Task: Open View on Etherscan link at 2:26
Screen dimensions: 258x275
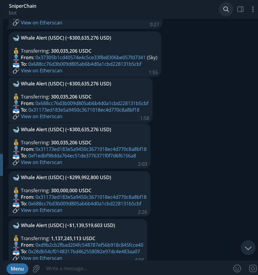Action: 41,210
